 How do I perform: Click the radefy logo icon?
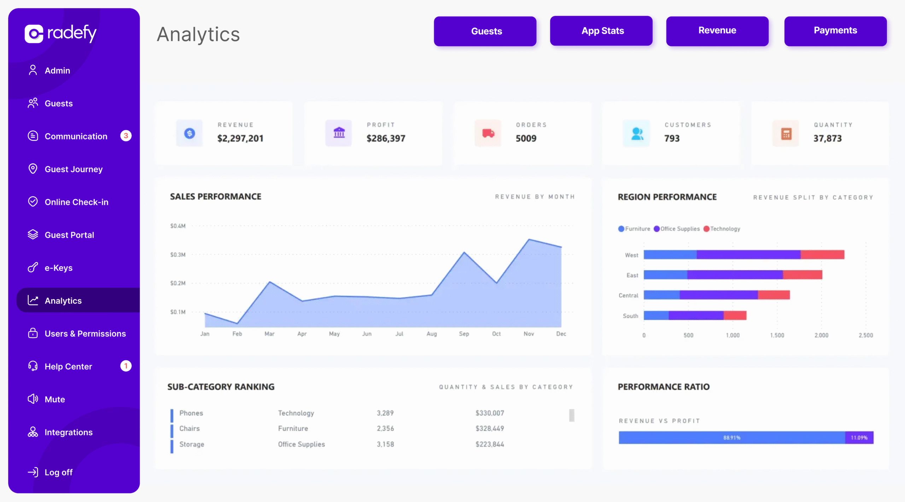coord(34,34)
